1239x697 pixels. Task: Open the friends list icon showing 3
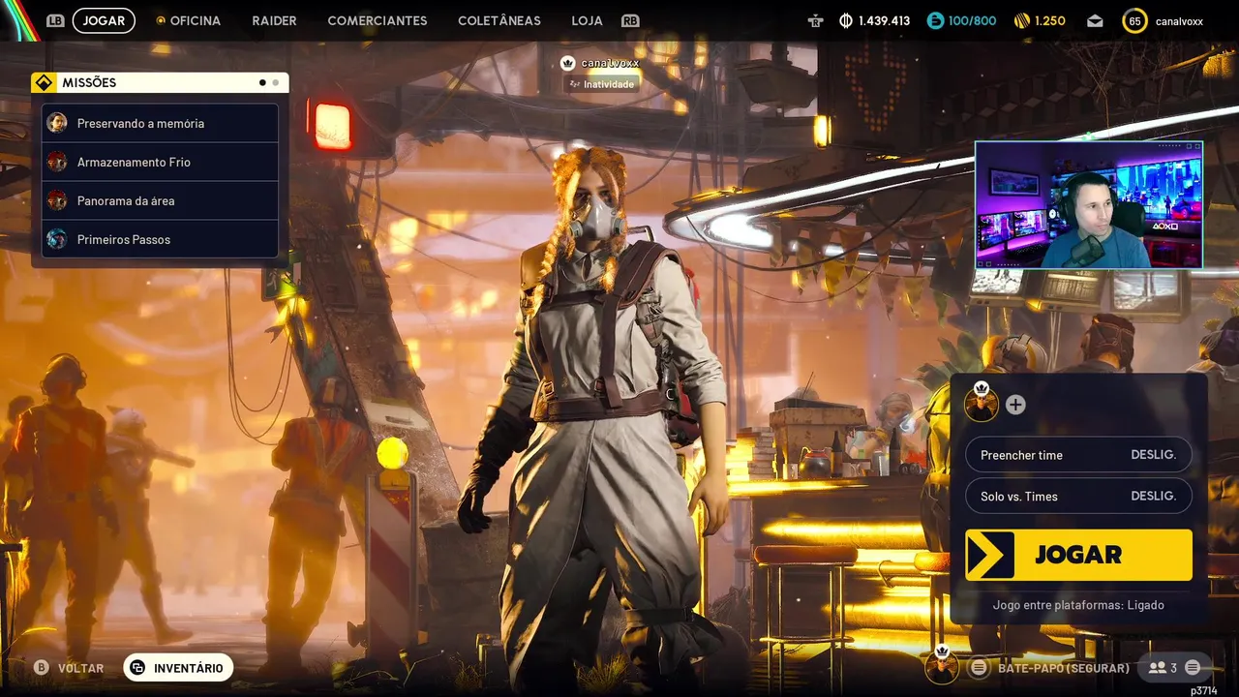tap(1163, 668)
